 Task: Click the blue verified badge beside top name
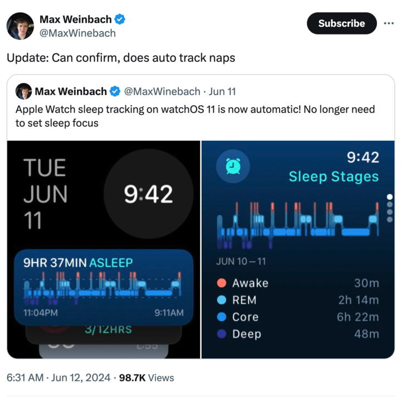[x=120, y=19]
